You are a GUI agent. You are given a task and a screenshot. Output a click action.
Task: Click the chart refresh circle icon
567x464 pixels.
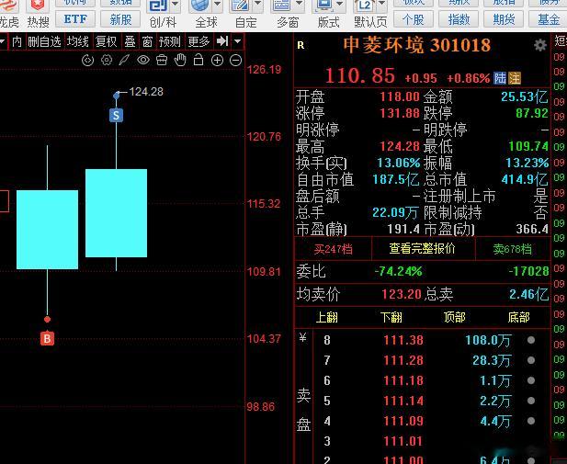(88, 60)
